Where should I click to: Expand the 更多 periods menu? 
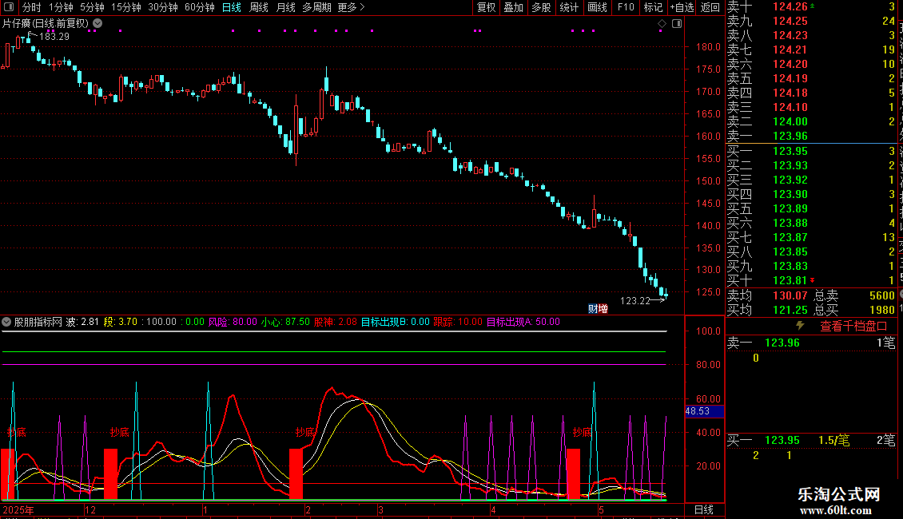(351, 7)
